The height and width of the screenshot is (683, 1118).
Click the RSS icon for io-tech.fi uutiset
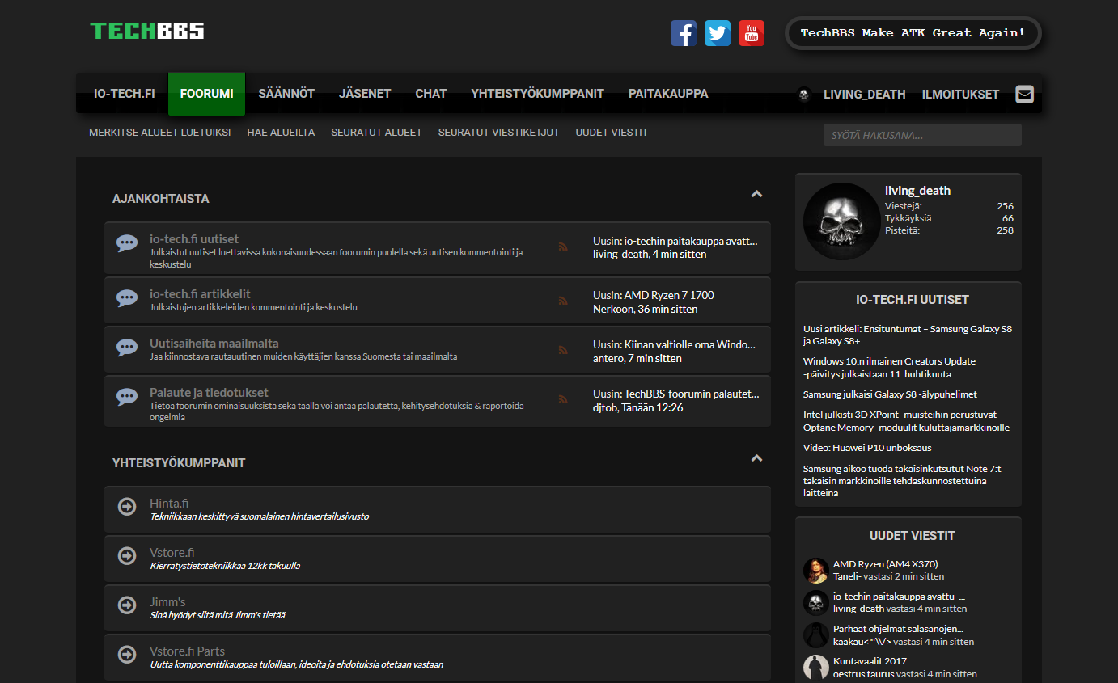coord(563,247)
